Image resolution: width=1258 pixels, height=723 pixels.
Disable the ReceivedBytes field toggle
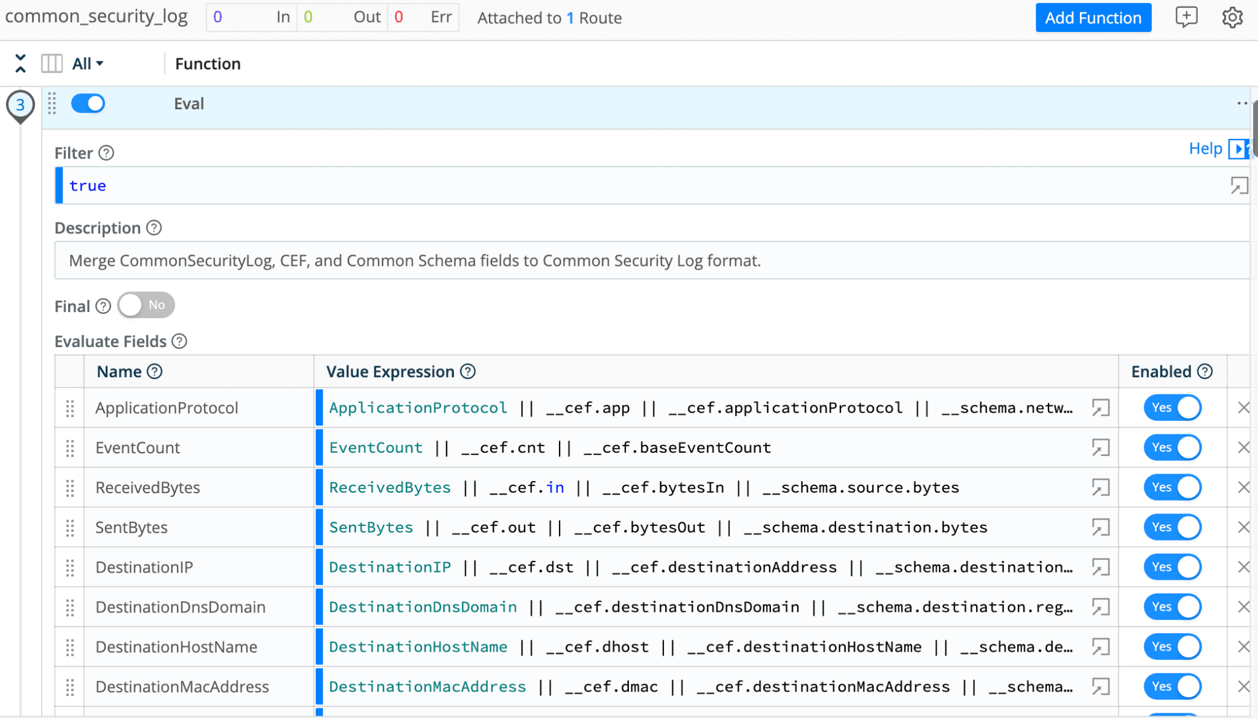click(x=1171, y=488)
